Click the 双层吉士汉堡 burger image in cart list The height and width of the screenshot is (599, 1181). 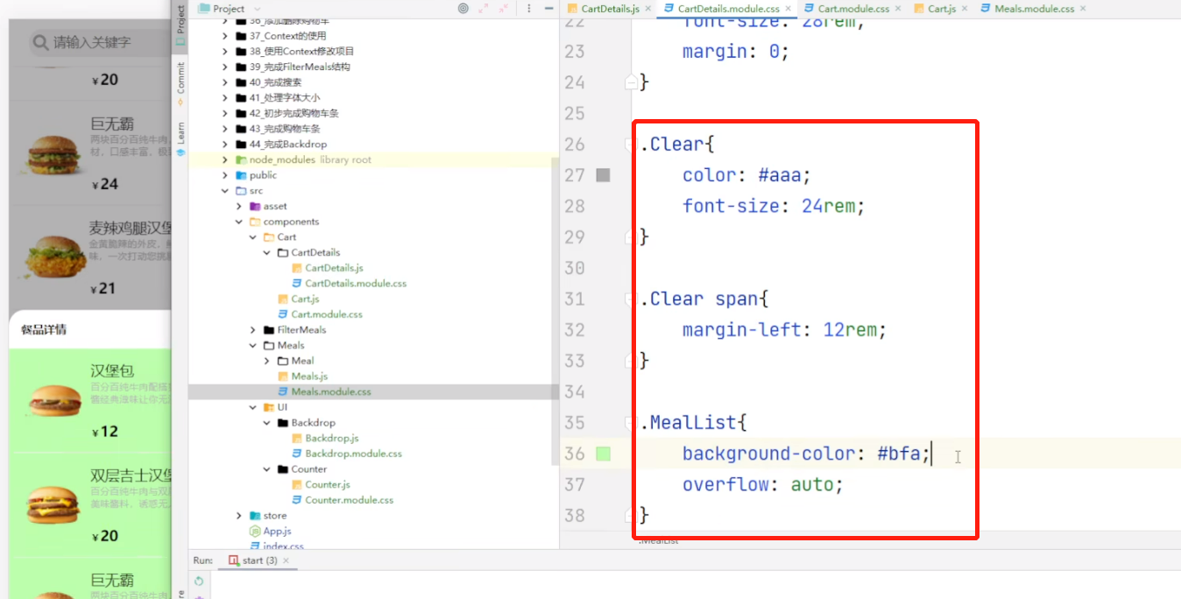coord(53,505)
